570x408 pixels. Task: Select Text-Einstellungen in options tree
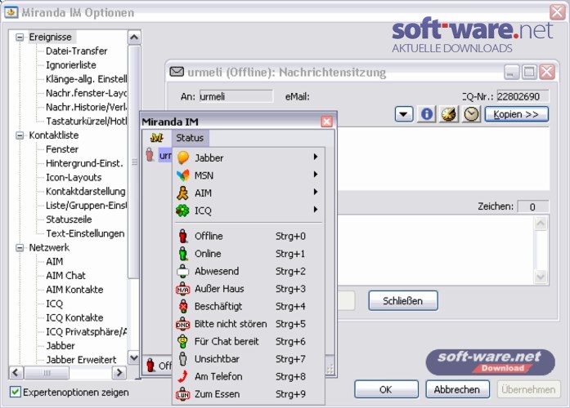(x=85, y=233)
